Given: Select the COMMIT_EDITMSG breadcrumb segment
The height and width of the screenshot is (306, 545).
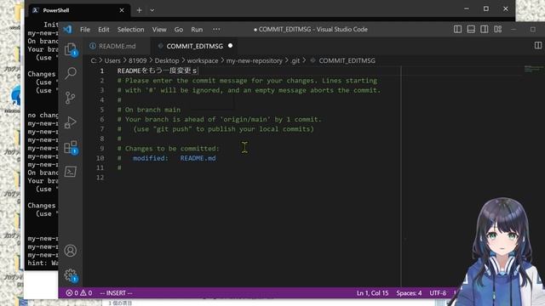Looking at the screenshot, I should (347, 60).
